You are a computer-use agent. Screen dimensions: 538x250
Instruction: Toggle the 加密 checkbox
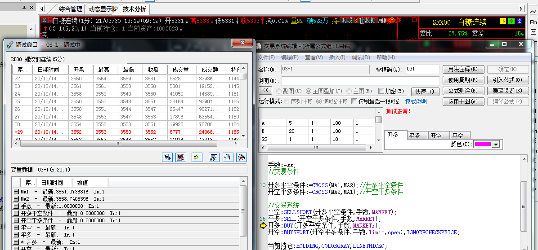coord(381,91)
